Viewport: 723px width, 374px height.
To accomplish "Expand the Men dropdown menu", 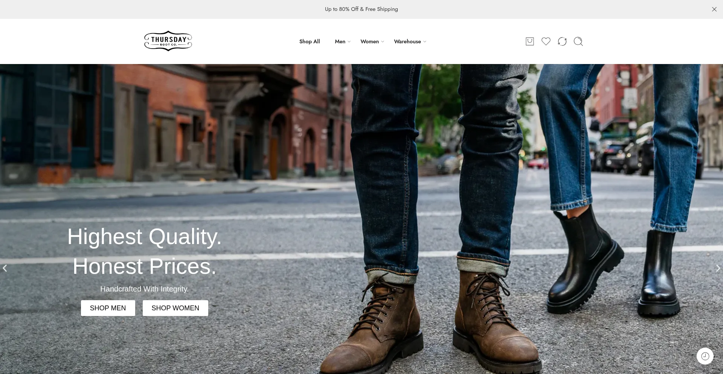I will tap(343, 41).
